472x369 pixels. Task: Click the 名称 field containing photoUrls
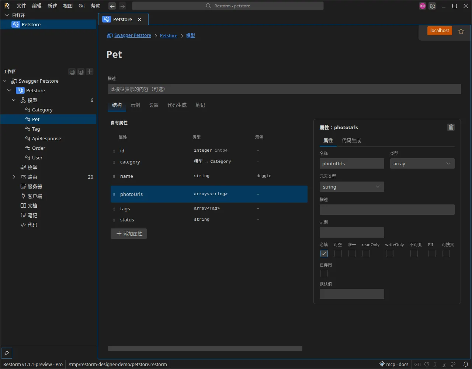(352, 163)
